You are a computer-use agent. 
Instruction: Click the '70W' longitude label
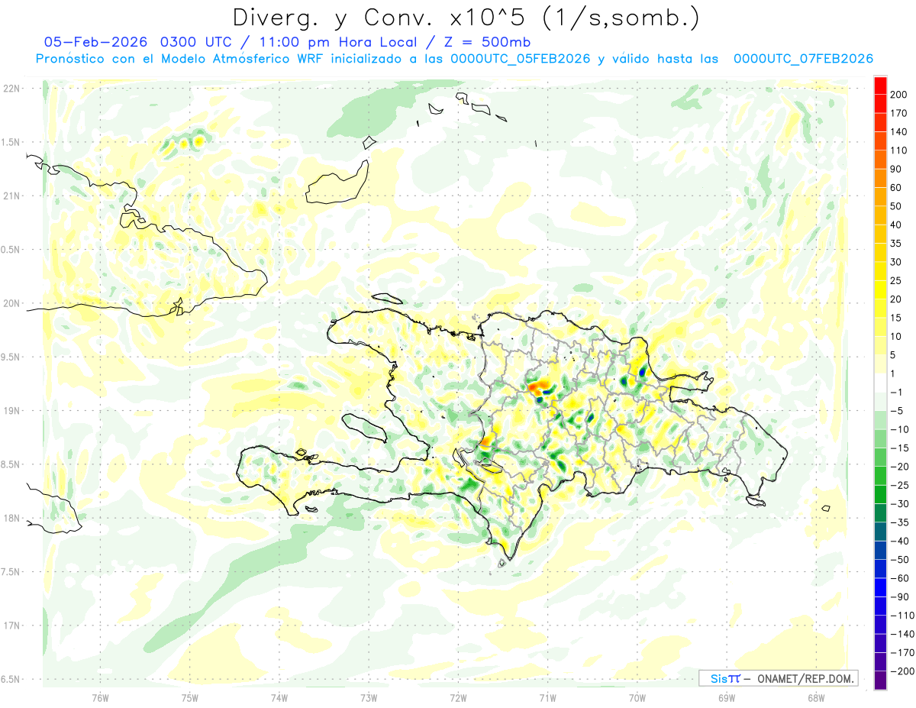(x=637, y=697)
